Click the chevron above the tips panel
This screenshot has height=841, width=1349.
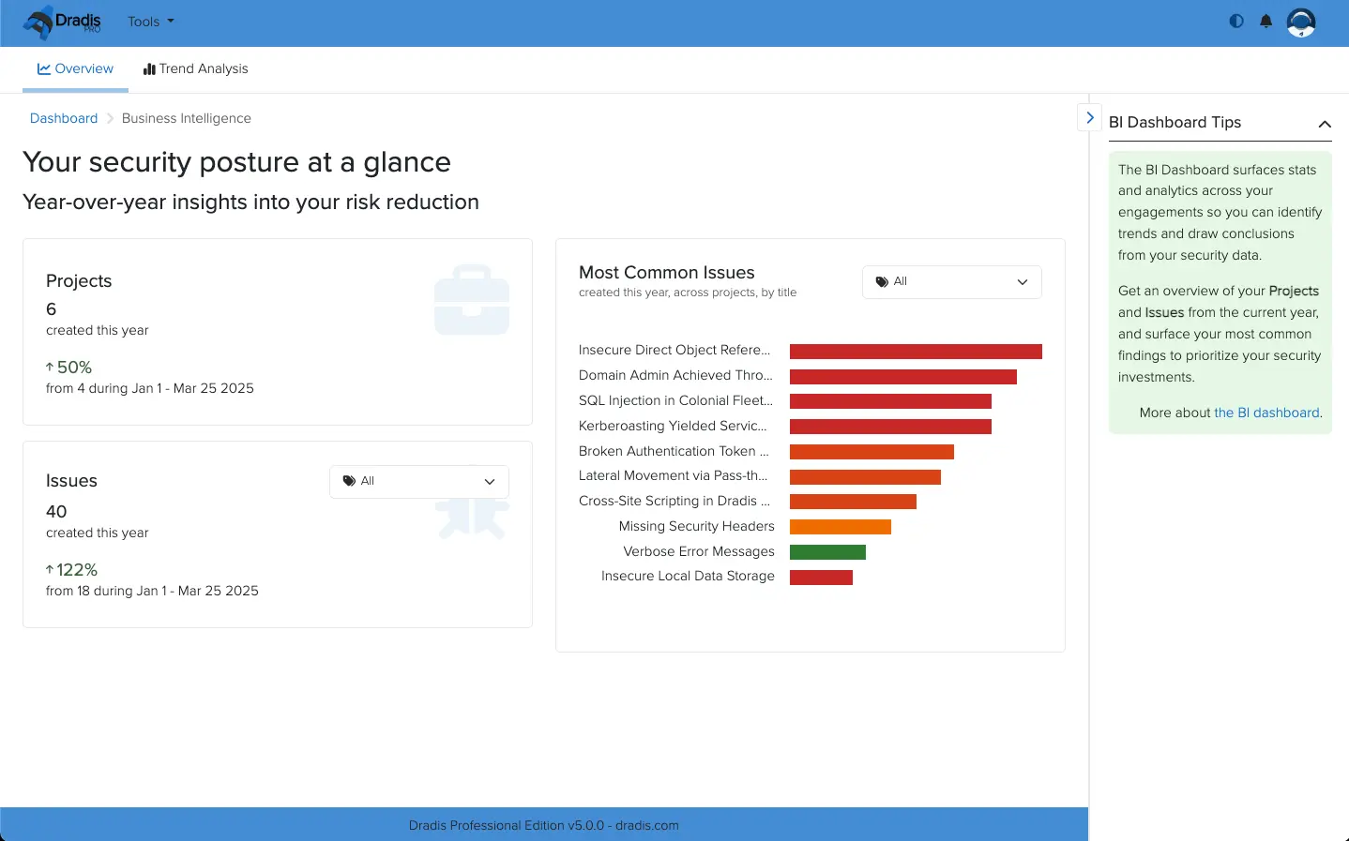click(x=1324, y=124)
